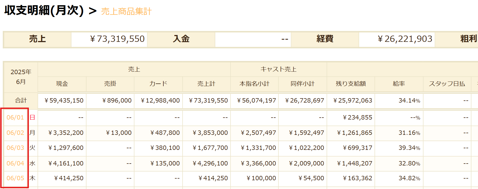Image resolution: width=478 pixels, height=189 pixels.
Task: Click the empty 入金 value field
Action: click(253, 39)
